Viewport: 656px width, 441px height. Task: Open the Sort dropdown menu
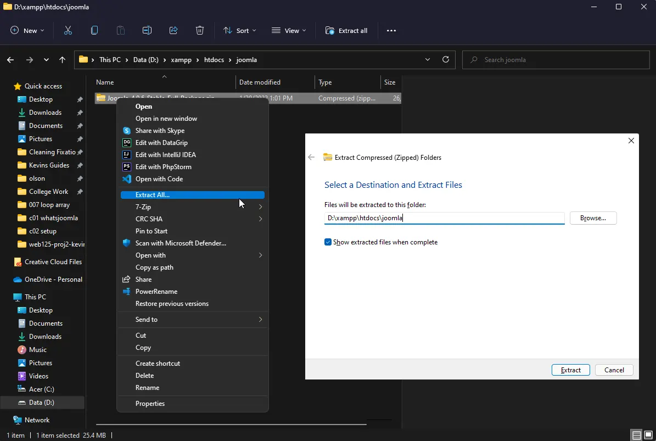240,31
